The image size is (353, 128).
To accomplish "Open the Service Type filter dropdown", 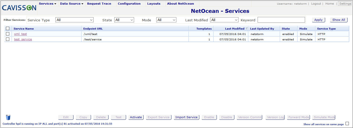I will click(x=75, y=20).
